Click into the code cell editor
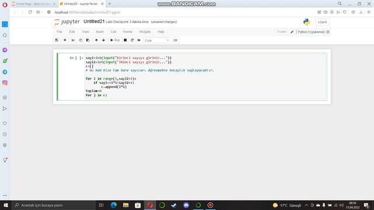Viewport: 374px width, 210px height. (205, 76)
